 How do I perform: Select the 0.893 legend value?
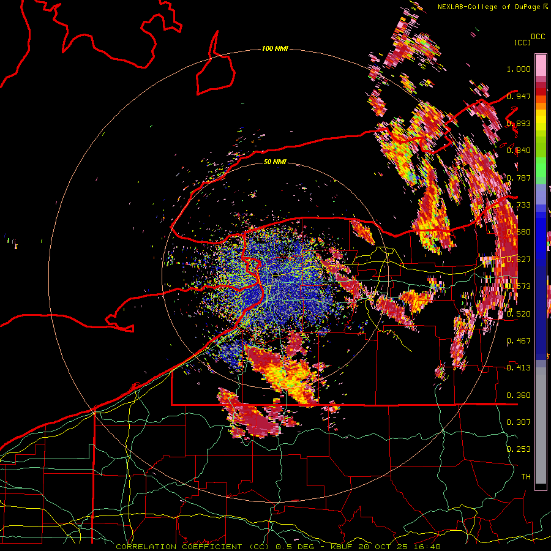click(519, 123)
